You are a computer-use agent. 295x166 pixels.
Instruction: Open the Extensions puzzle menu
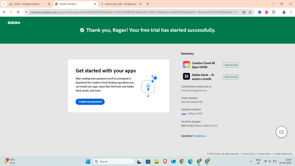tap(274, 12)
